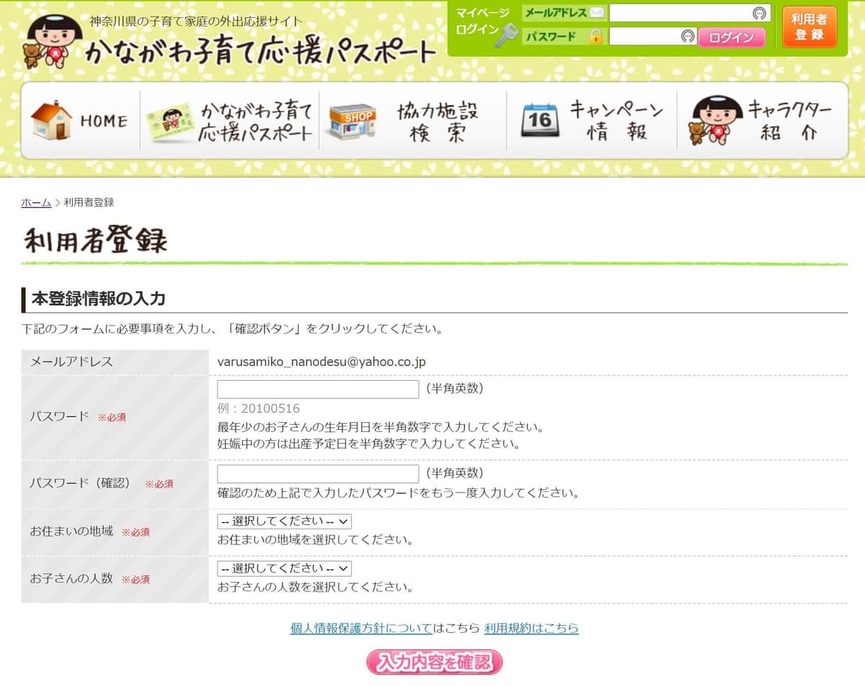Click the SHOP building icon

coord(352,121)
